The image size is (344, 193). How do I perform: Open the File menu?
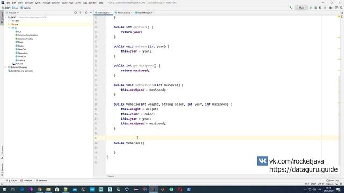click(x=9, y=3)
